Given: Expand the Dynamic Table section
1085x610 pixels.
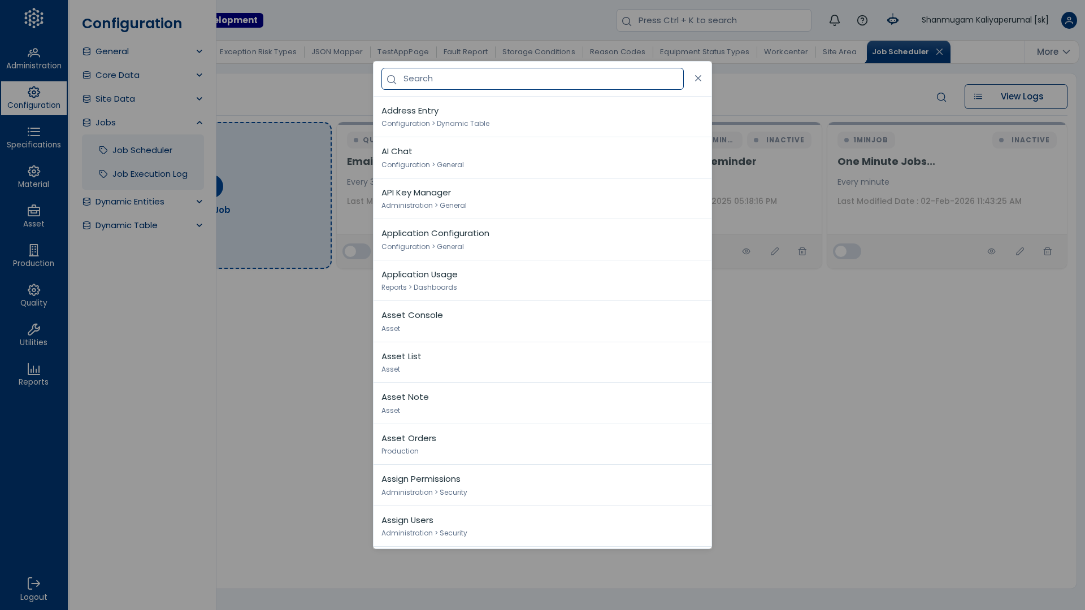Looking at the screenshot, I should (x=142, y=225).
